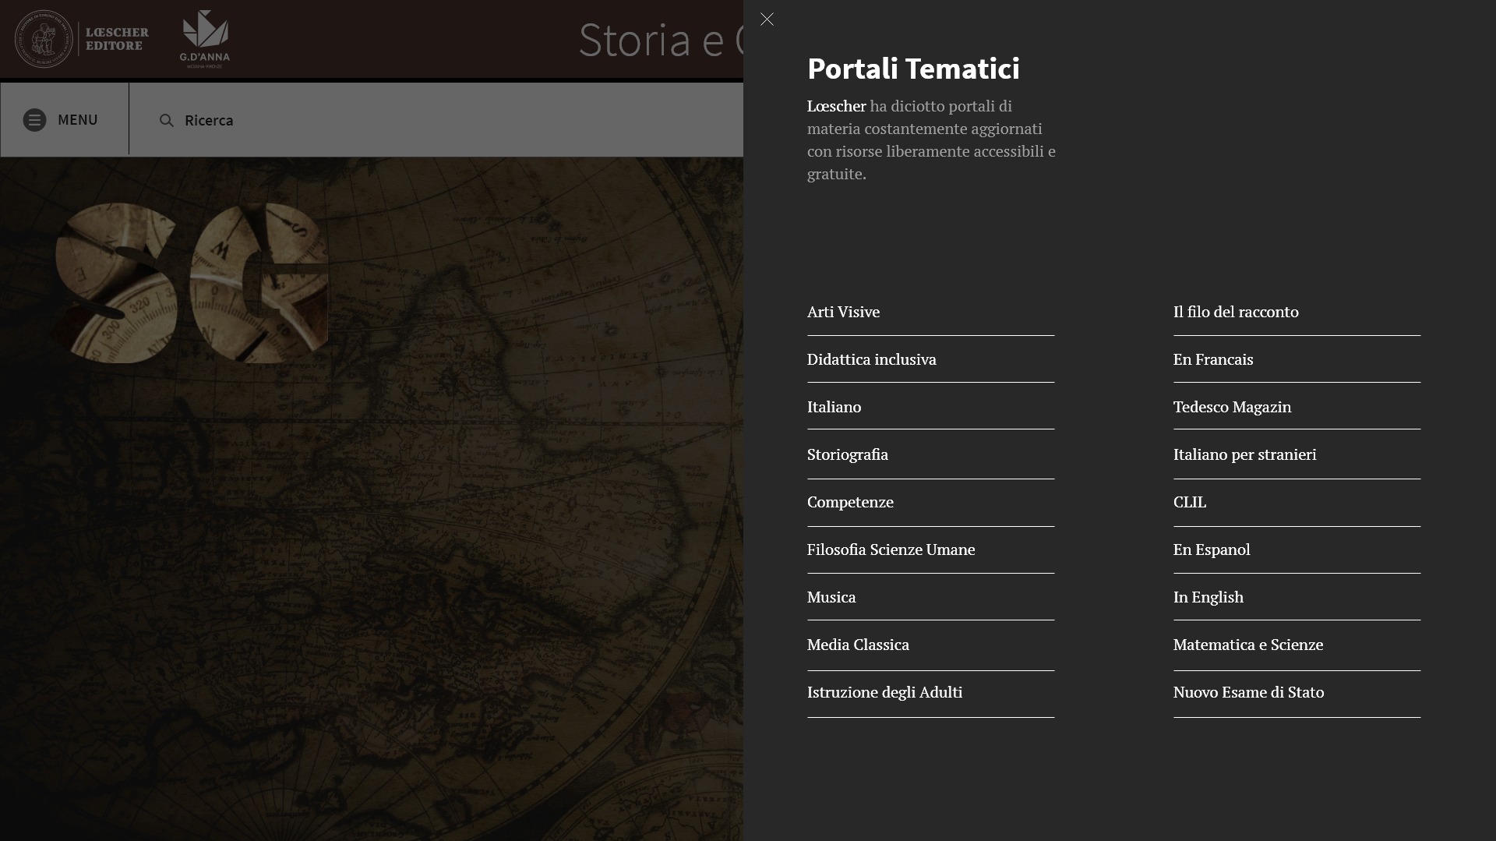
Task: Click the search magnifier icon
Action: 166,120
